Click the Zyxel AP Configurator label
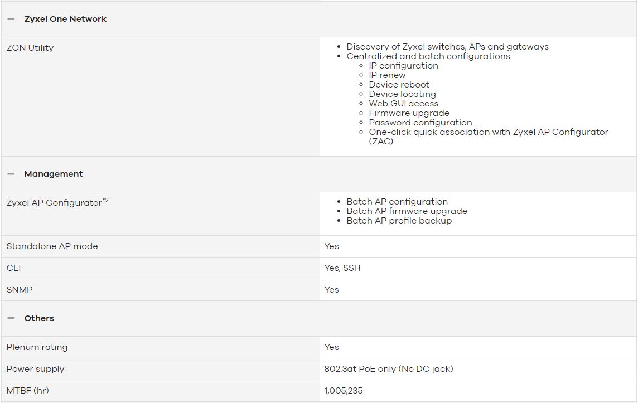Viewport: 638px width, 403px height. point(54,203)
